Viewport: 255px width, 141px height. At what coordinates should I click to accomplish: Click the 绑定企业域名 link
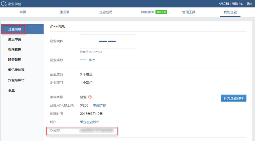pyautogui.click(x=90, y=122)
